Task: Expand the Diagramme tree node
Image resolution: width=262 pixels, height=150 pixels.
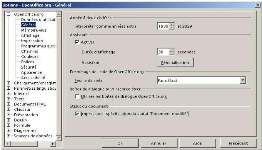Action: tap(9, 130)
